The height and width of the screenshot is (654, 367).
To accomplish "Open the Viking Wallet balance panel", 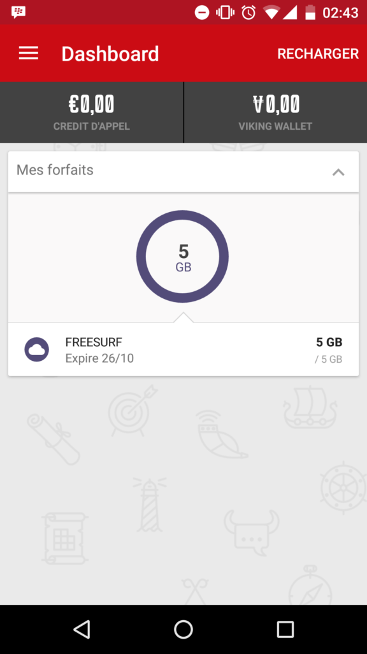I will (x=275, y=112).
